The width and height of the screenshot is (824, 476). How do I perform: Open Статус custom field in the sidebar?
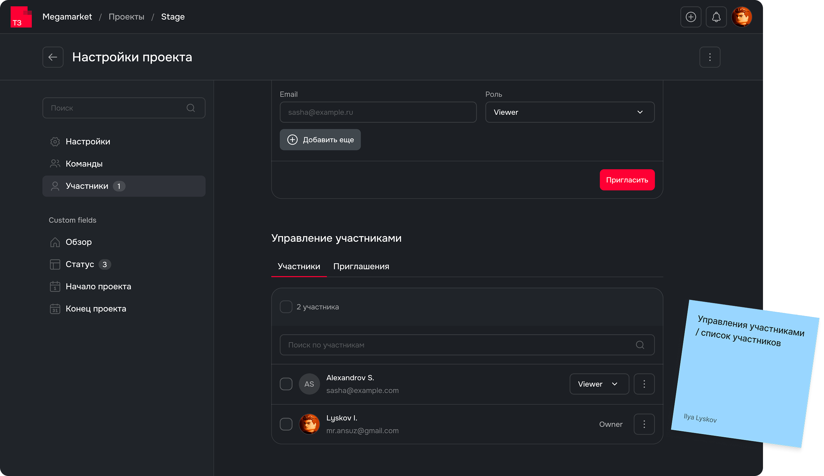tap(80, 264)
